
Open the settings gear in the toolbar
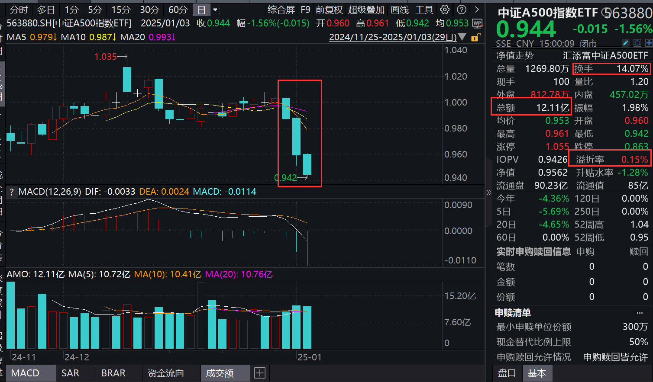[x=445, y=10]
